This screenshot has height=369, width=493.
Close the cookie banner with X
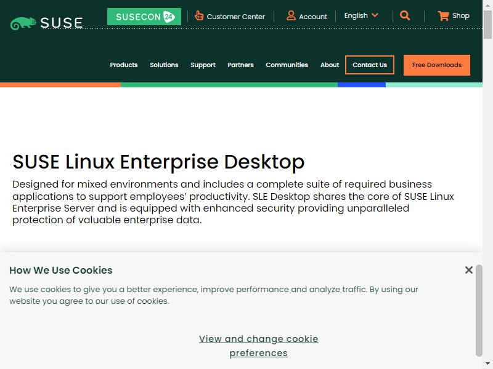coord(468,270)
